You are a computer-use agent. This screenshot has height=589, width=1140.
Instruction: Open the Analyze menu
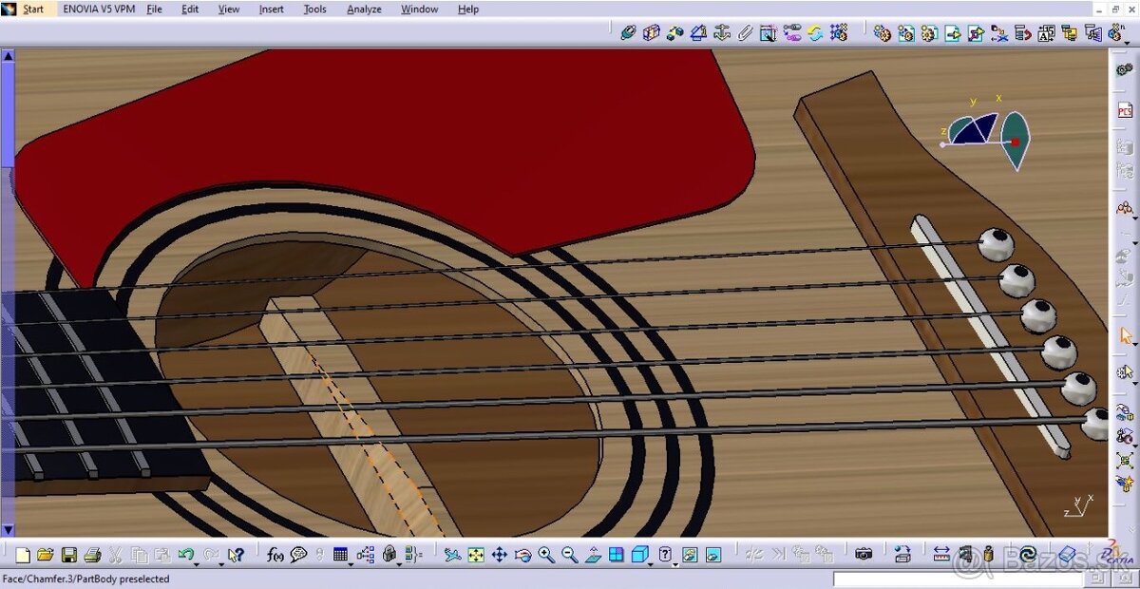click(364, 9)
